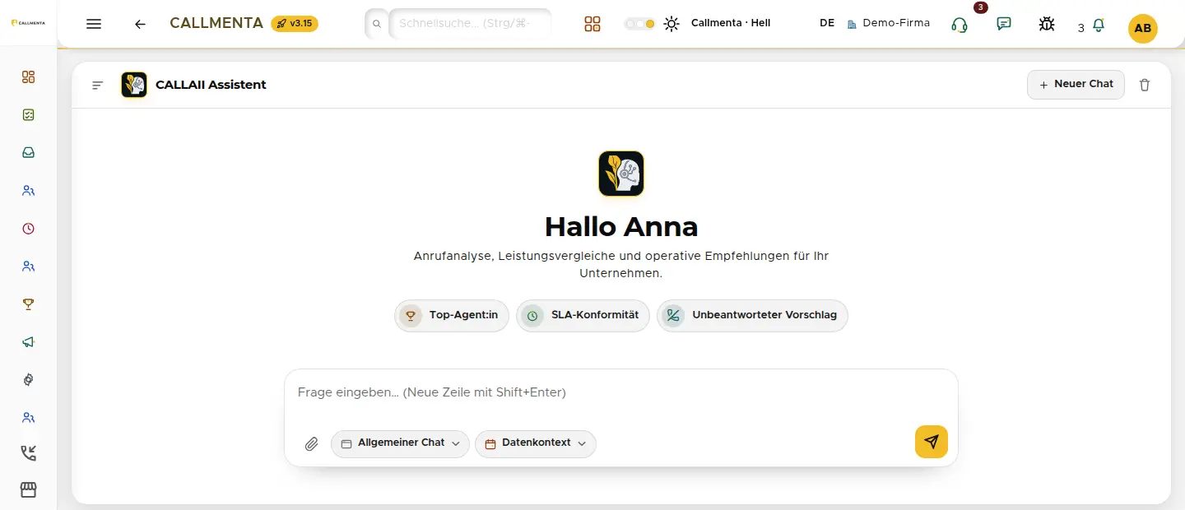Image resolution: width=1185 pixels, height=510 pixels.
Task: Select the Demo-Firma company
Action: point(888,23)
